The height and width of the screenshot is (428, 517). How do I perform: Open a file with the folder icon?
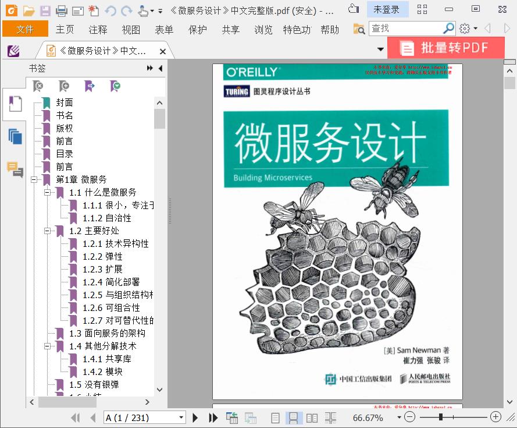tap(28, 11)
